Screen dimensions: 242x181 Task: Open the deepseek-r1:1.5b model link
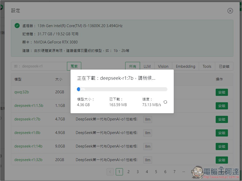click(x=29, y=106)
